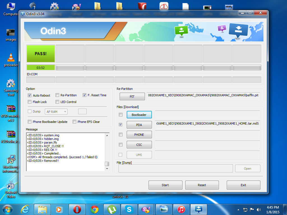
Task: Check the Flash Lock option
Action: coord(30,102)
